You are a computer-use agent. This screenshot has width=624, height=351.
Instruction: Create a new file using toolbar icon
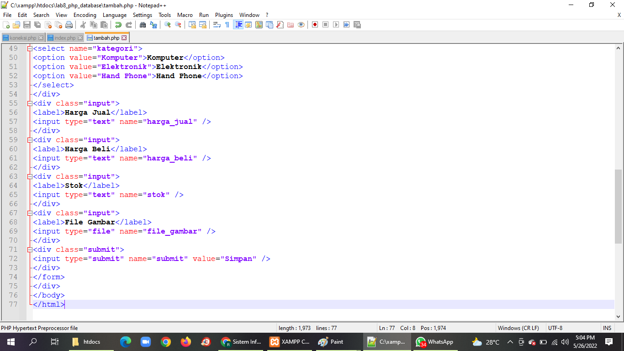pyautogui.click(x=5, y=25)
